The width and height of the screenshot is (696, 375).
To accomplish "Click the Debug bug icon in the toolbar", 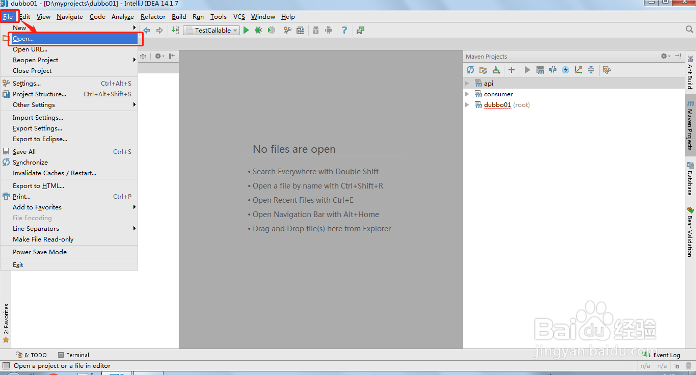I will click(259, 31).
